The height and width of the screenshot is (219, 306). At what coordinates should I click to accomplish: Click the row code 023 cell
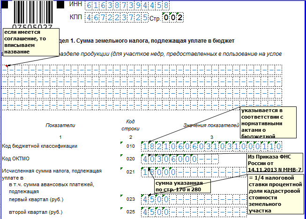(130, 200)
